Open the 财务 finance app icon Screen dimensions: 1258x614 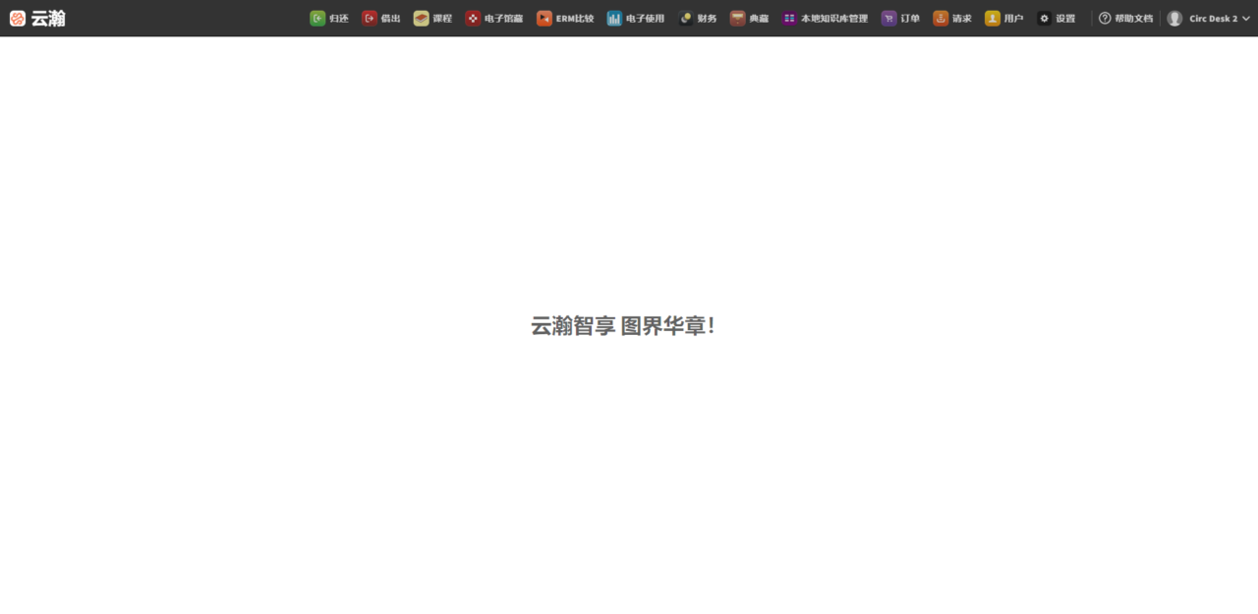(686, 18)
